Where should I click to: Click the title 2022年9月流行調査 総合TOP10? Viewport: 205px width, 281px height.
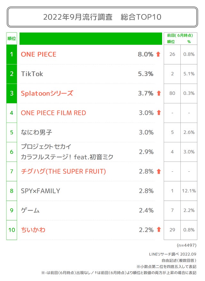click(102, 17)
